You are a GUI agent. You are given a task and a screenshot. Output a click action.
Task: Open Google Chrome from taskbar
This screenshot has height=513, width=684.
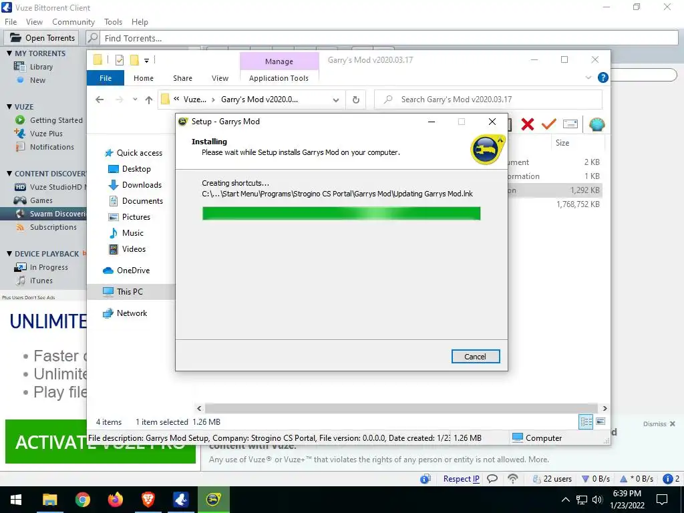coord(82,500)
